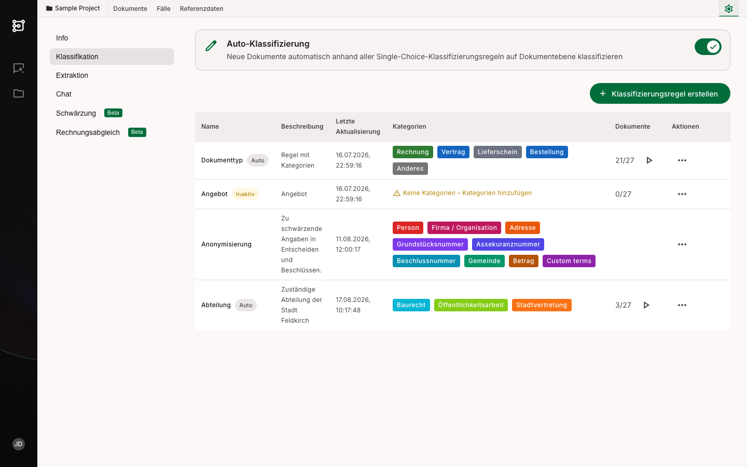Click the Anderes category tag
The width and height of the screenshot is (747, 467).
[410, 169]
